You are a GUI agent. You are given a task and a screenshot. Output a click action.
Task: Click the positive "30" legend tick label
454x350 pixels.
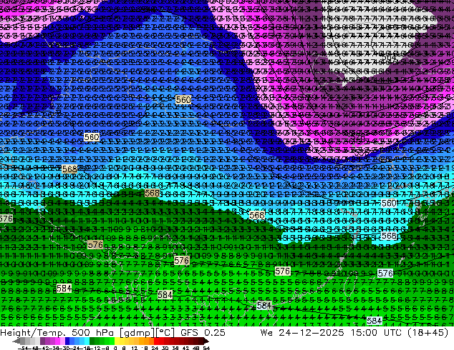pos(165,348)
